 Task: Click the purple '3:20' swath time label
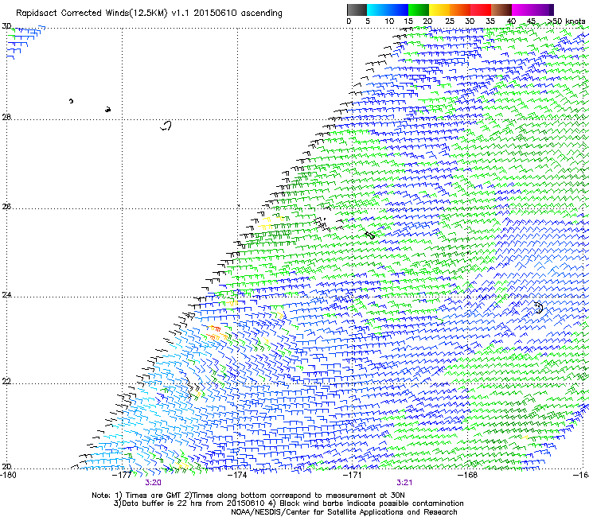[x=154, y=483]
